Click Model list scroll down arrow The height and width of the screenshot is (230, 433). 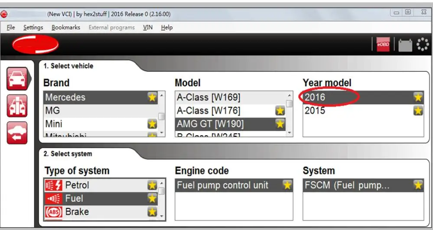click(289, 133)
